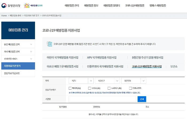Check the 모더나JN1 vaccine checkbox
187x119 pixels.
click(x=89, y=88)
